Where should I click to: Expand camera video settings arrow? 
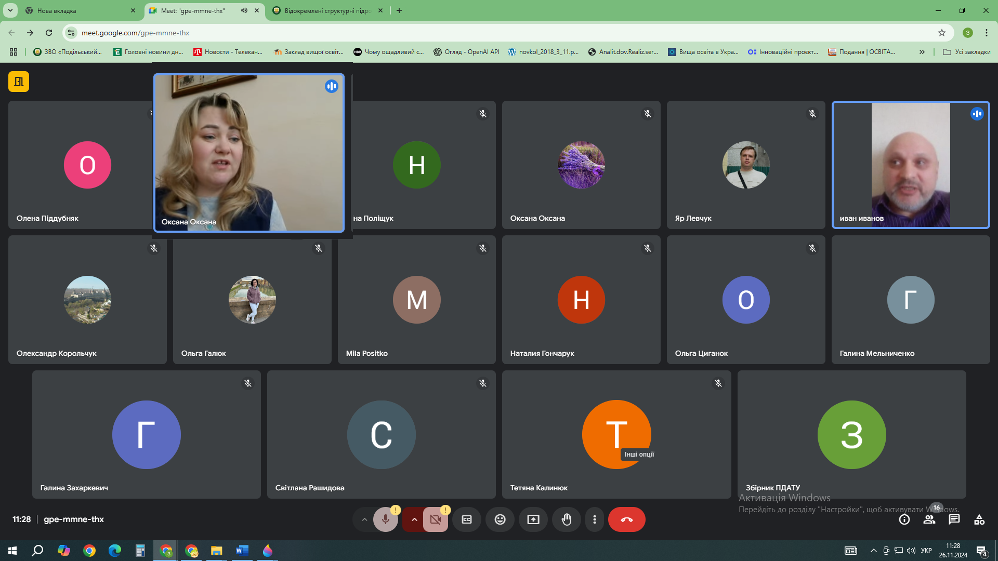click(414, 519)
